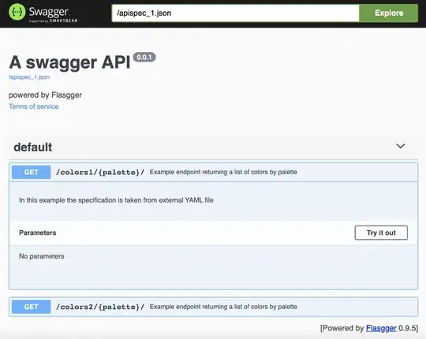426x339 pixels.
Task: Click the default section heading
Action: tap(33, 147)
